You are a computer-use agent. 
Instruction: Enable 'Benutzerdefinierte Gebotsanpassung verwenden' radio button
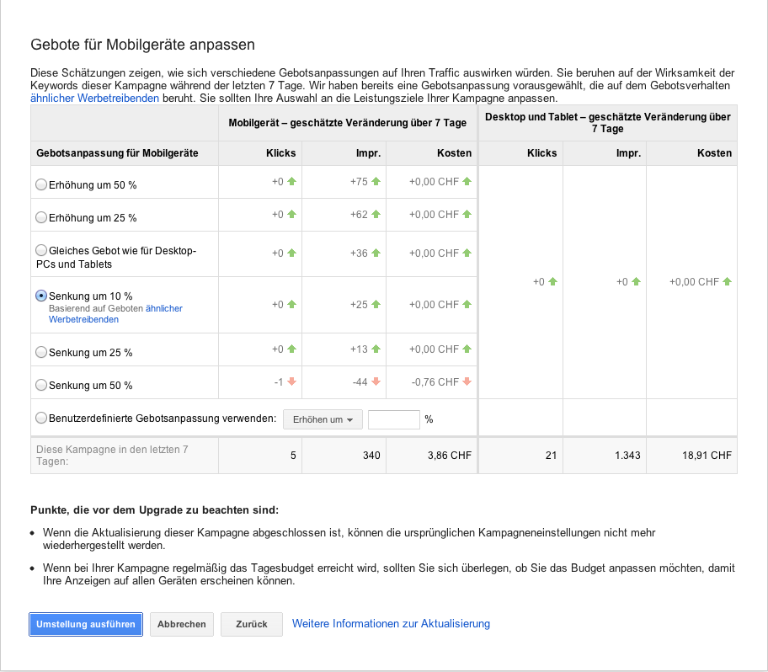click(x=41, y=418)
